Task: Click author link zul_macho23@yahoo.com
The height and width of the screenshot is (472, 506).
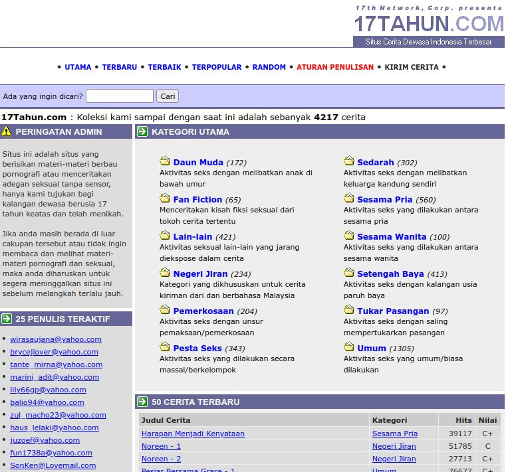Action: pyautogui.click(x=58, y=415)
